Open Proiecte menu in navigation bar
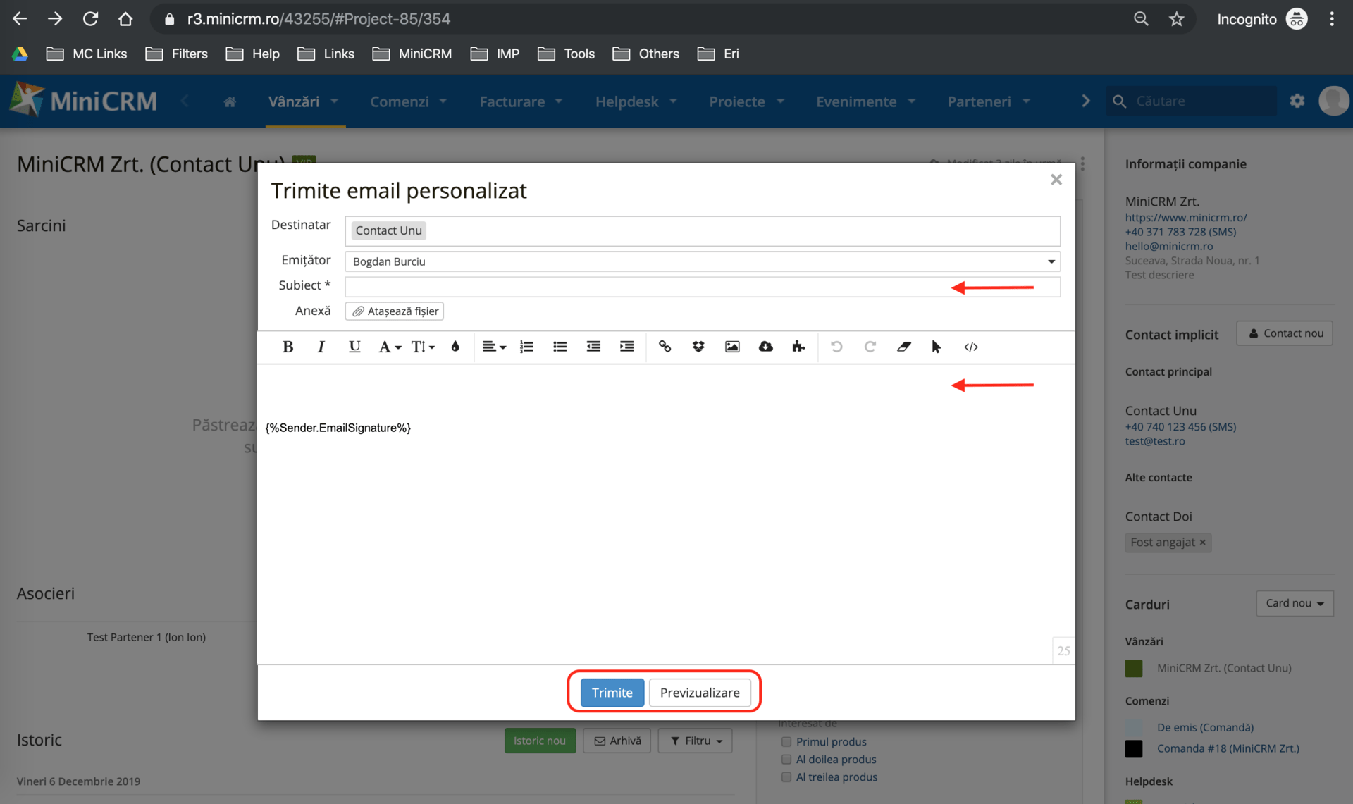 746,101
